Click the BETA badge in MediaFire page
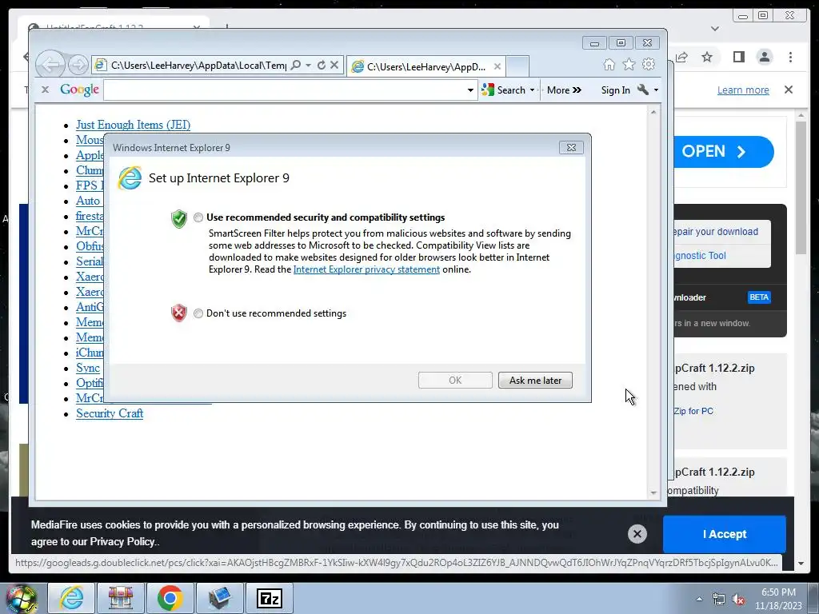Image resolution: width=819 pixels, height=614 pixels. point(759,297)
